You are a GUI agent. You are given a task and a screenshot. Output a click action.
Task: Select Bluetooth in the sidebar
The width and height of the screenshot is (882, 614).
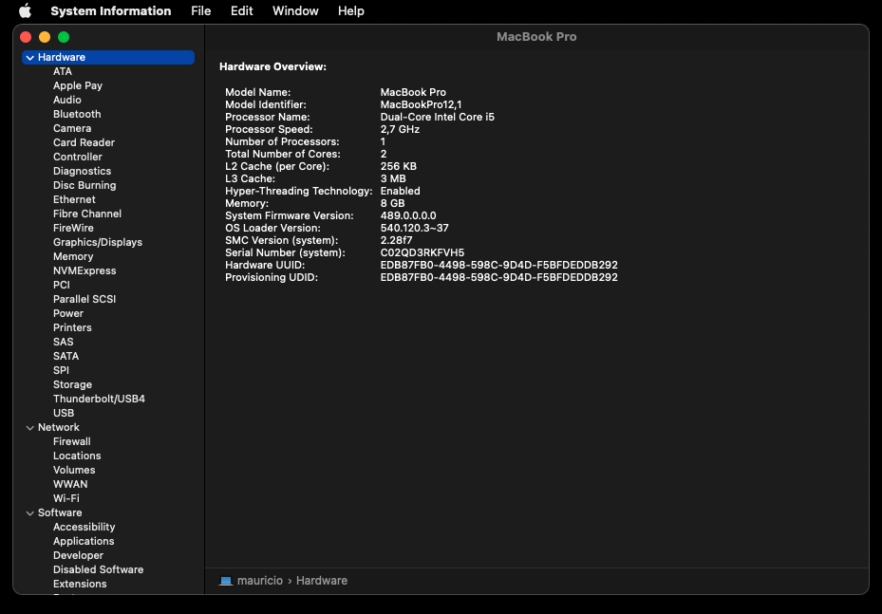pos(77,114)
